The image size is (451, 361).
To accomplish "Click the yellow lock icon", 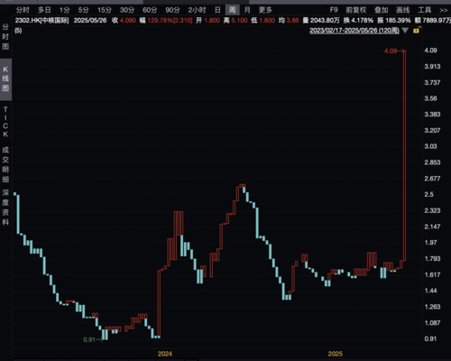I will [x=417, y=30].
